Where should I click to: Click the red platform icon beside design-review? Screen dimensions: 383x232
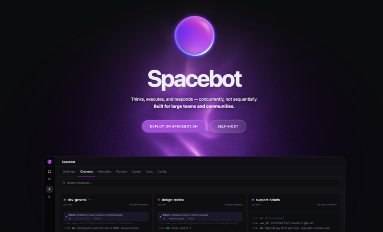tap(159, 200)
